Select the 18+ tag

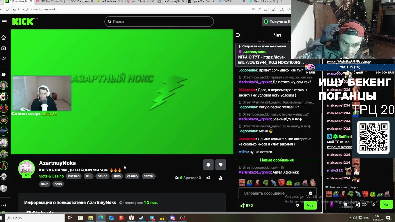[x=88, y=176]
